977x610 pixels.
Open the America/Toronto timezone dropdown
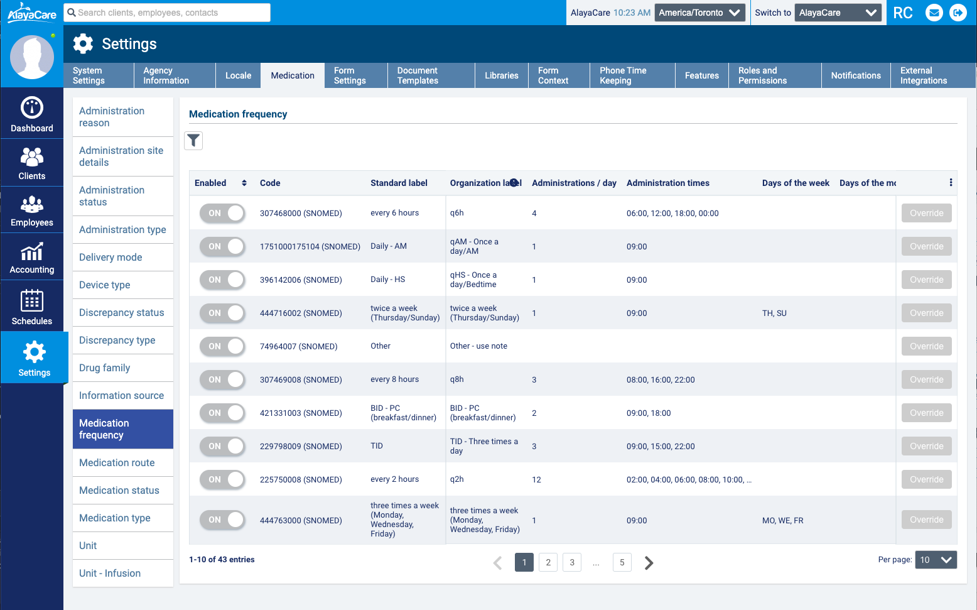click(699, 13)
